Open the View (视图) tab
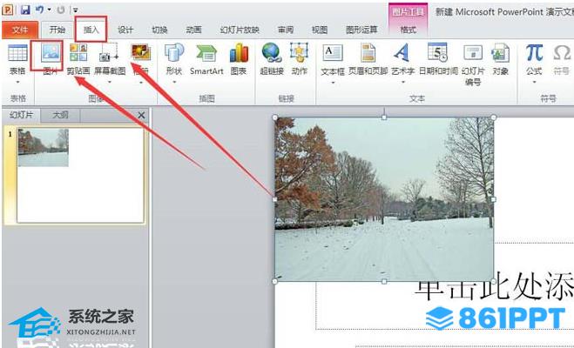Screen dimensions: 574x348 coord(320,30)
